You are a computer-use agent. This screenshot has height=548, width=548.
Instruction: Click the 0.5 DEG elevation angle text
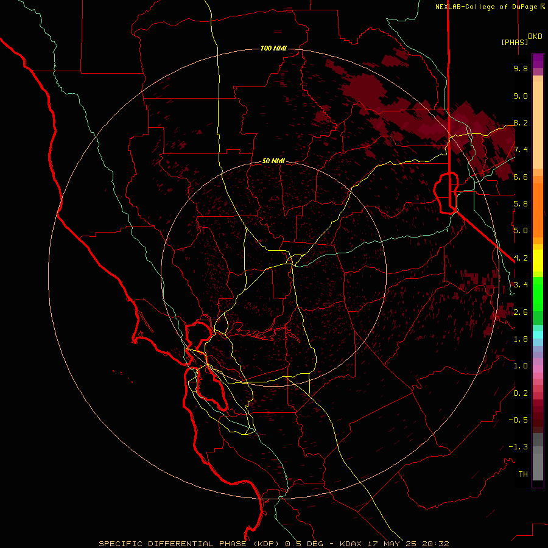click(x=305, y=544)
